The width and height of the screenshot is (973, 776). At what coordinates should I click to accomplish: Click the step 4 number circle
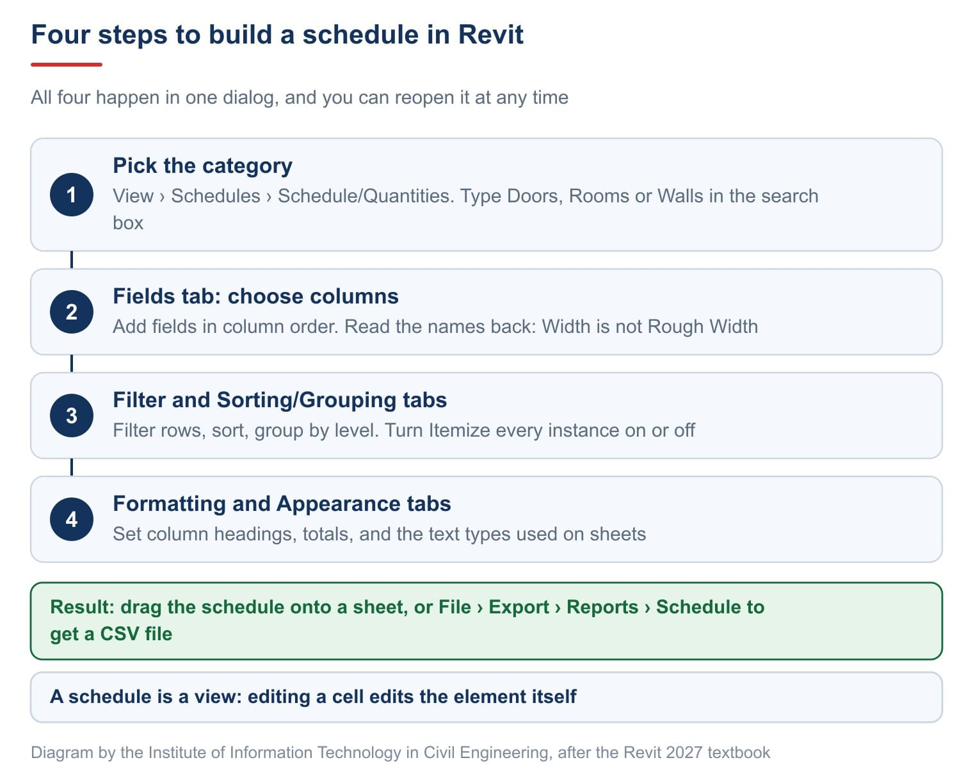[72, 519]
